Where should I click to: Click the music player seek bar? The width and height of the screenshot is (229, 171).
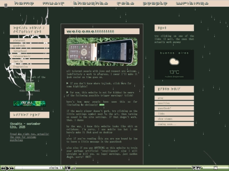(x=134, y=168)
